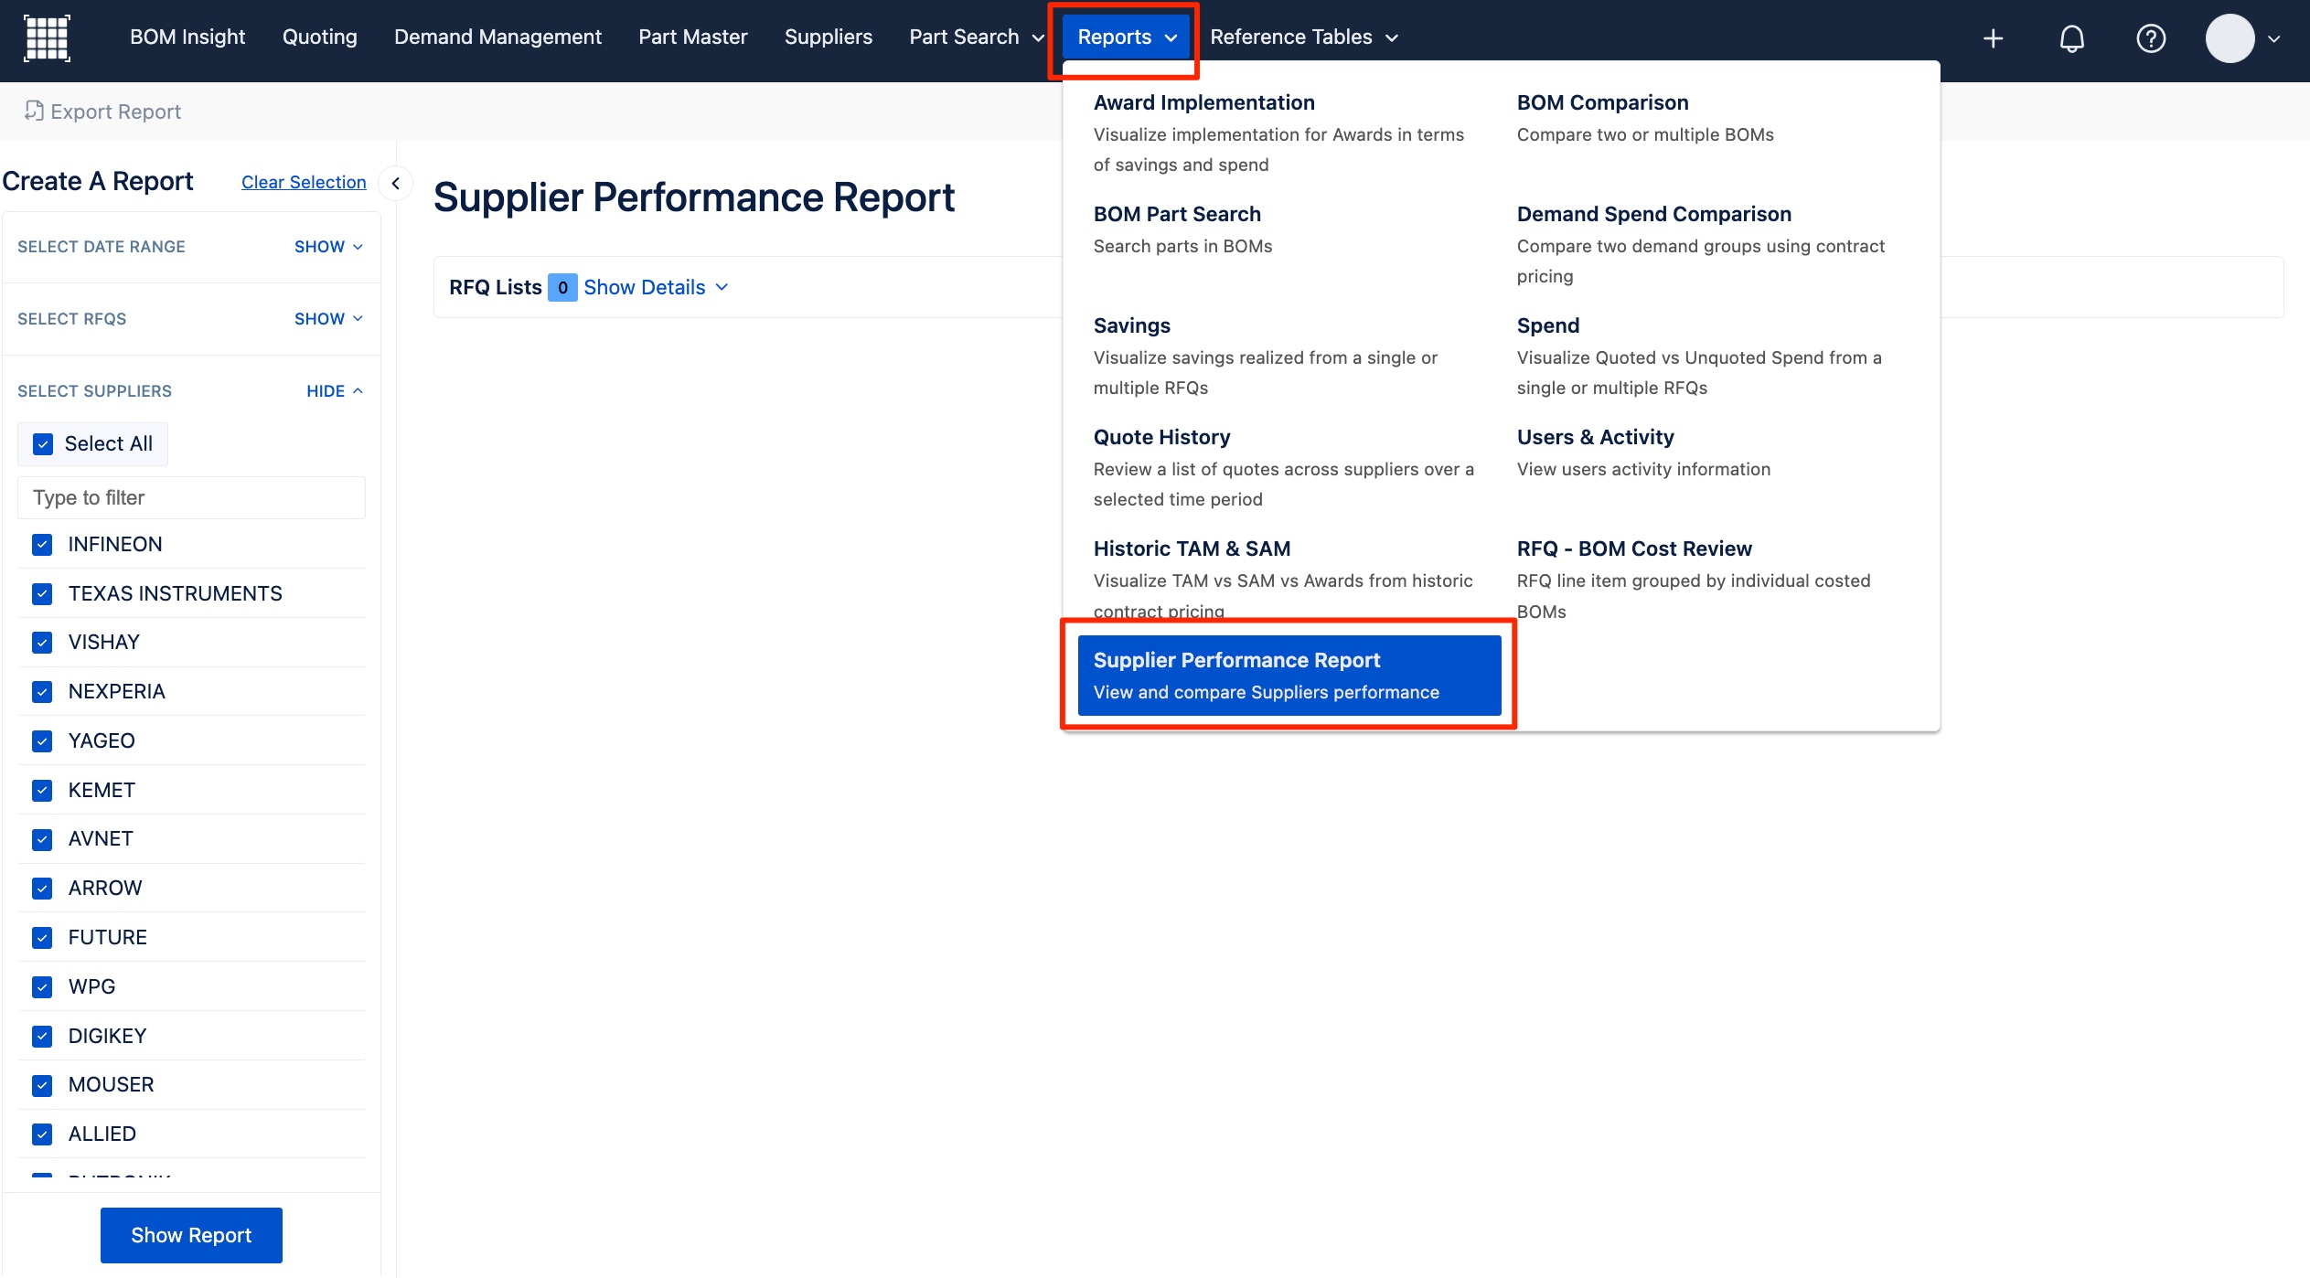Open Demand Management
2310x1278 pixels.
pos(497,37)
